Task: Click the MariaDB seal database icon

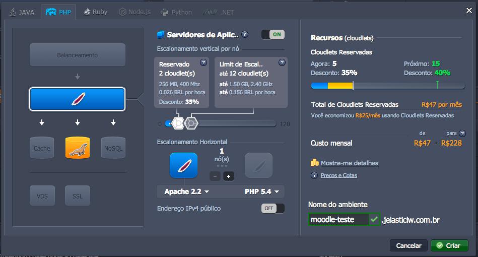Action: pyautogui.click(x=77, y=148)
